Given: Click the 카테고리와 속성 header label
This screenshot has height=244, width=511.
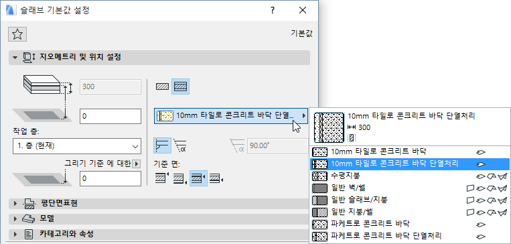Looking at the screenshot, I should (x=67, y=233).
